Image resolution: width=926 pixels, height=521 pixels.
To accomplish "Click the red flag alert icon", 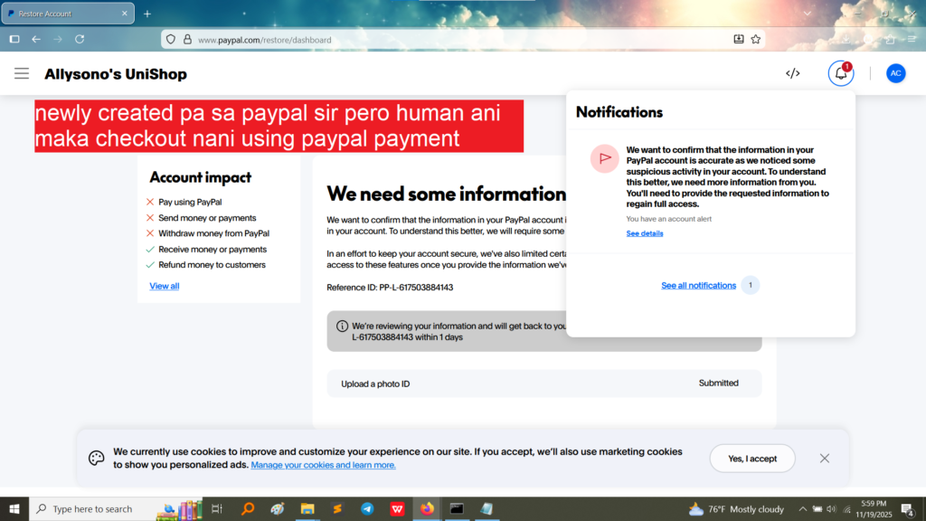I will click(x=604, y=158).
